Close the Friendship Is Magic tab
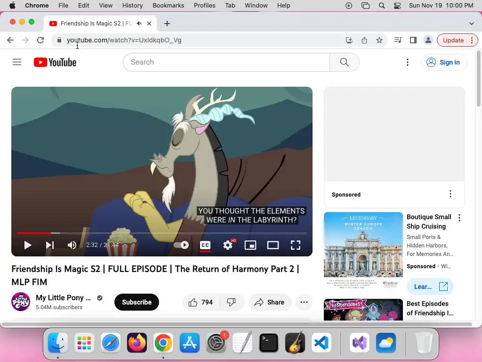This screenshot has height=362, width=482. [149, 24]
